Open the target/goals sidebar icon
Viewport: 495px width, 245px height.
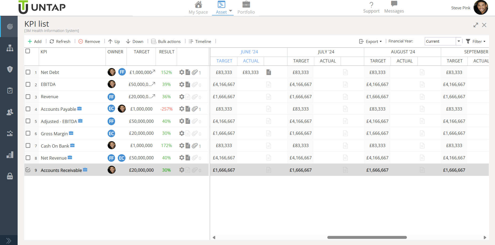[x=10, y=26]
